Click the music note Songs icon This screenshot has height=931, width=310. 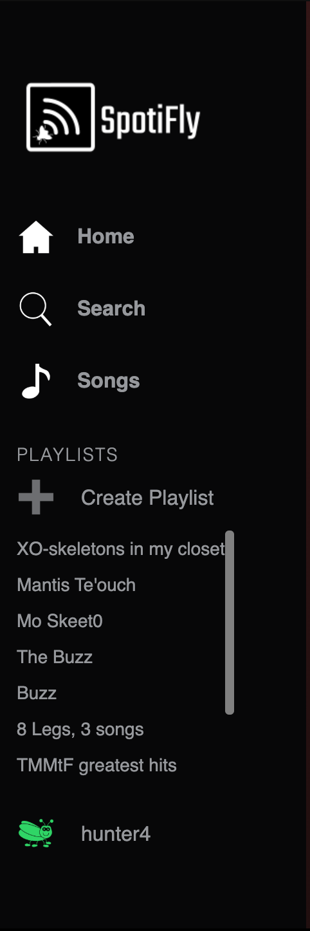[36, 381]
